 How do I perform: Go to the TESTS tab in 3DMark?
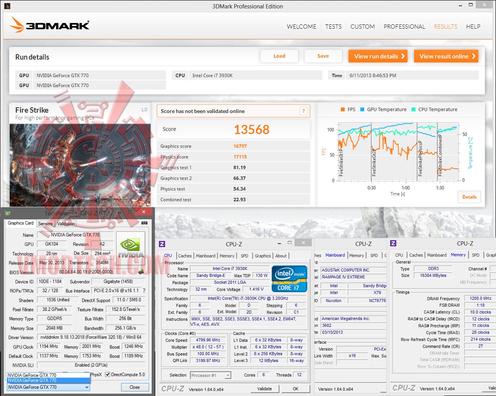point(333,27)
